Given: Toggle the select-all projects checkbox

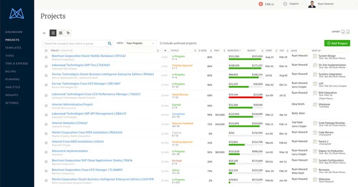Looking at the screenshot, I should tap(46, 50).
